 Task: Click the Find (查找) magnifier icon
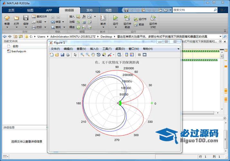click(53, 27)
